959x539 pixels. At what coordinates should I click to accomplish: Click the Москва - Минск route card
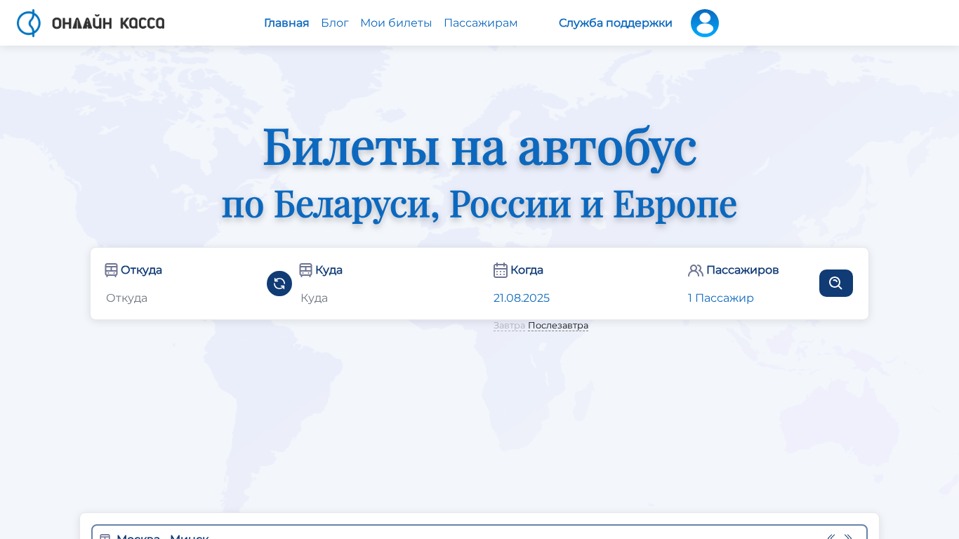[x=479, y=532]
